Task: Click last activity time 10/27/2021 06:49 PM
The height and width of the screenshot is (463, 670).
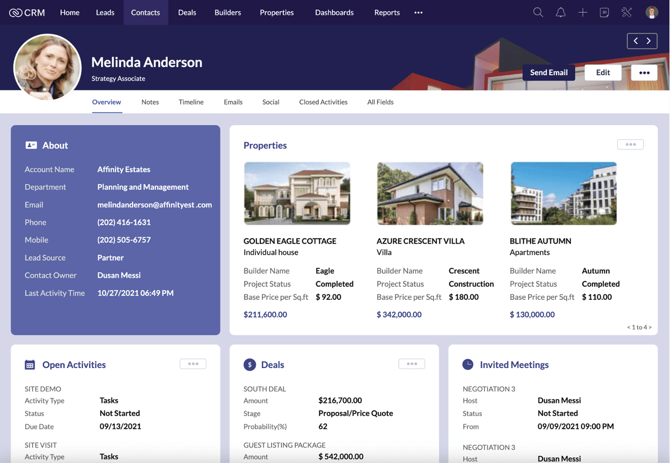Action: pyautogui.click(x=135, y=293)
